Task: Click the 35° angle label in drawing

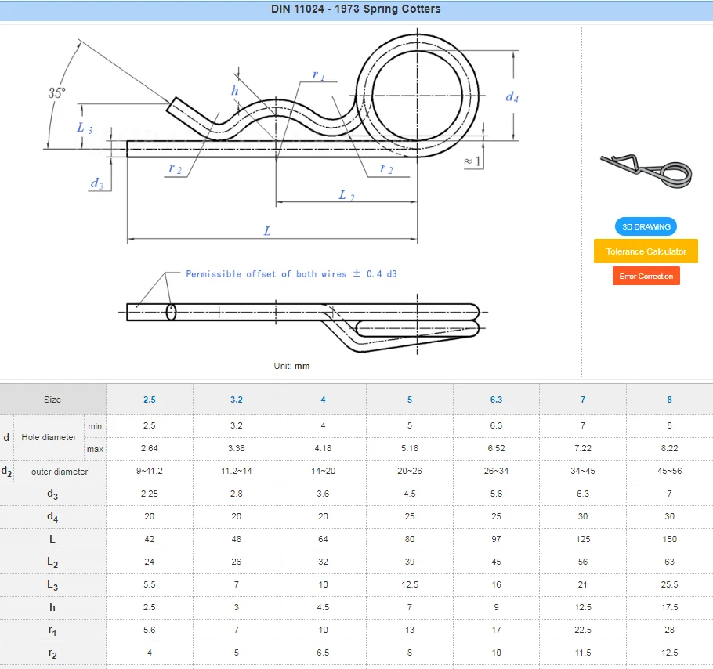Action: pos(56,92)
